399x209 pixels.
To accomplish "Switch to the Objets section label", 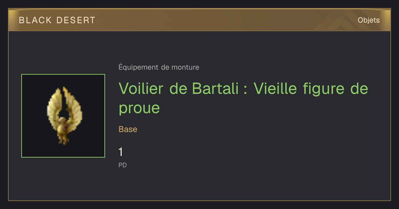I will coord(368,20).
